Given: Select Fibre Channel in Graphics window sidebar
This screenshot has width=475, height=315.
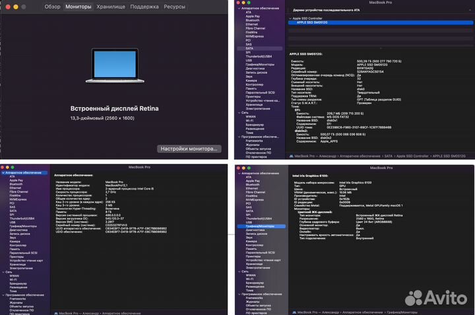Looking at the screenshot, I should [255, 192].
